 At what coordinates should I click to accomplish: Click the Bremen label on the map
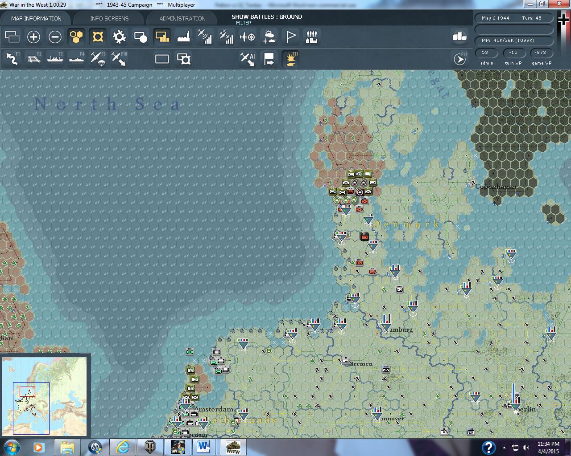pyautogui.click(x=360, y=364)
